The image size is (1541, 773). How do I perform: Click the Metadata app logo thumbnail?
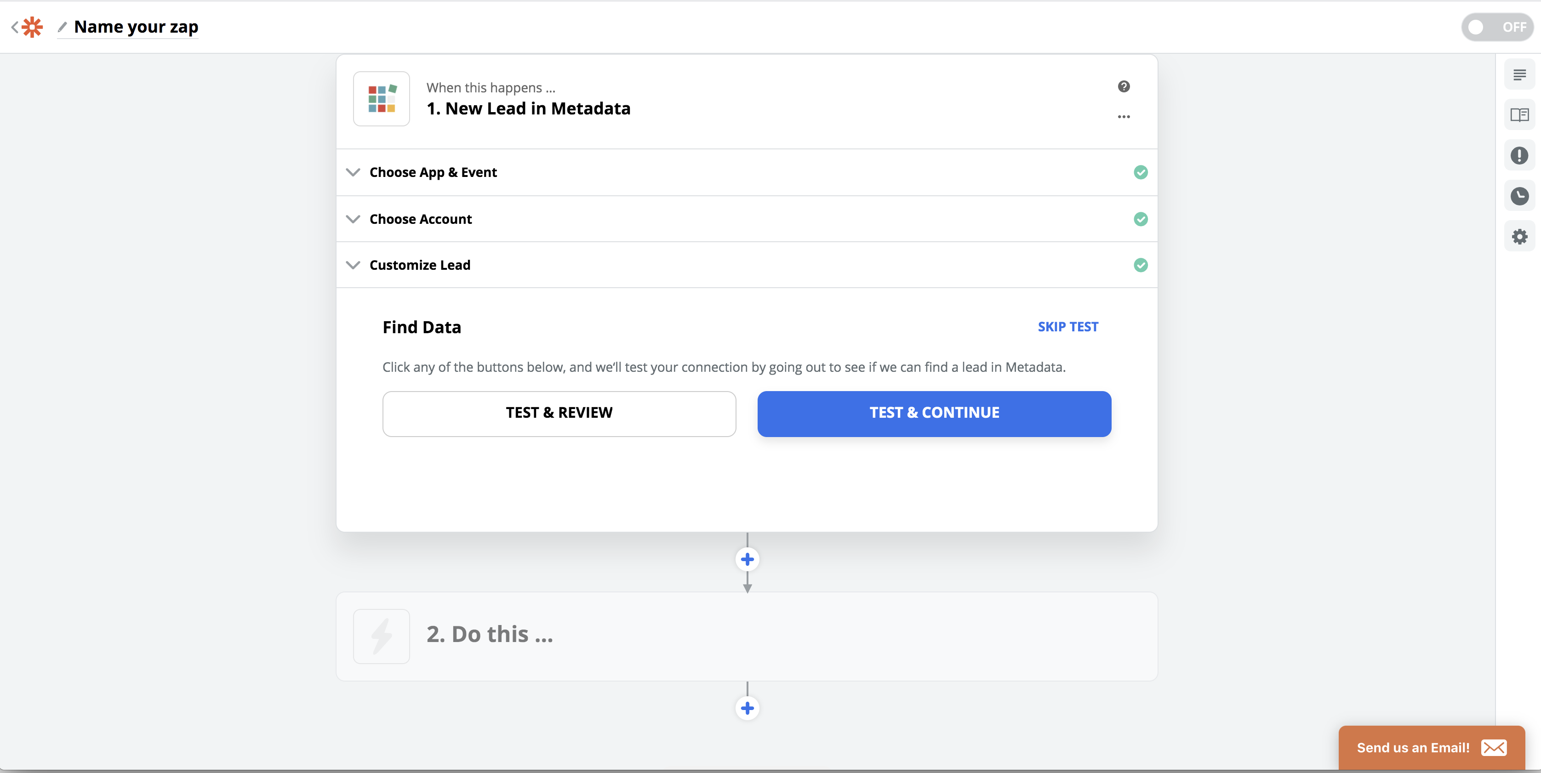pos(381,99)
